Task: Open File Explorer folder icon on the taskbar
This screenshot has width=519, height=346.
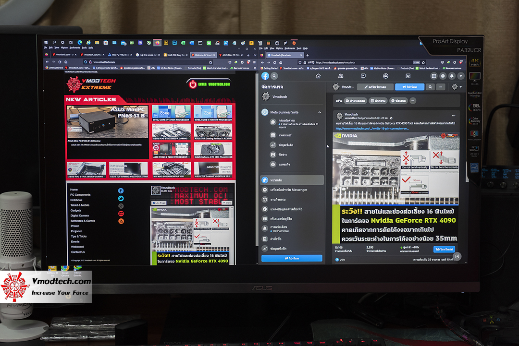Action: click(97, 43)
